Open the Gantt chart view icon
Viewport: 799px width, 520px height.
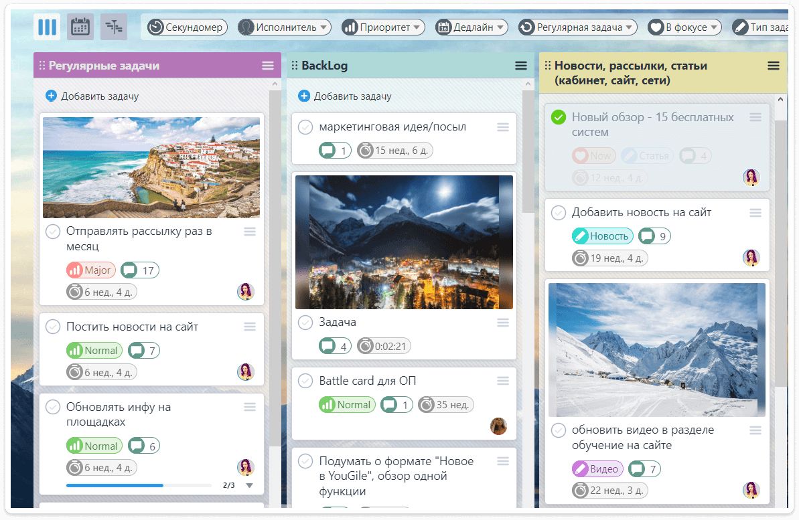[114, 27]
